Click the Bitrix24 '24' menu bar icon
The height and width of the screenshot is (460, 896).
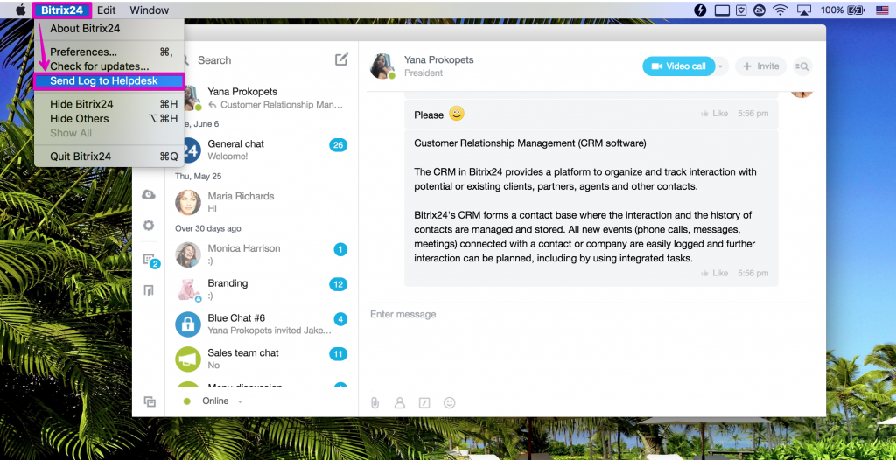[x=759, y=10]
